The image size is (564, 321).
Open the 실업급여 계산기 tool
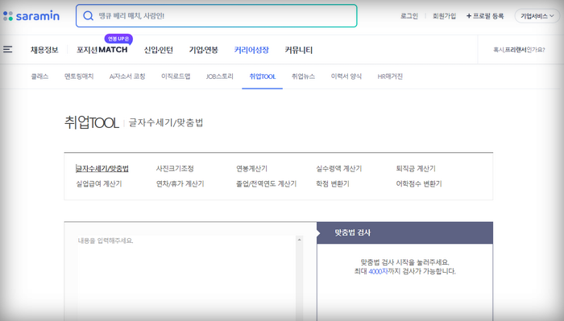tap(99, 183)
